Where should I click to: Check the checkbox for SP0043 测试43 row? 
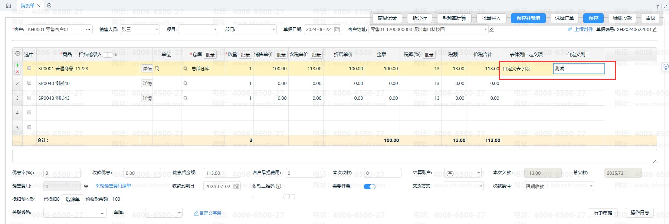29,98
